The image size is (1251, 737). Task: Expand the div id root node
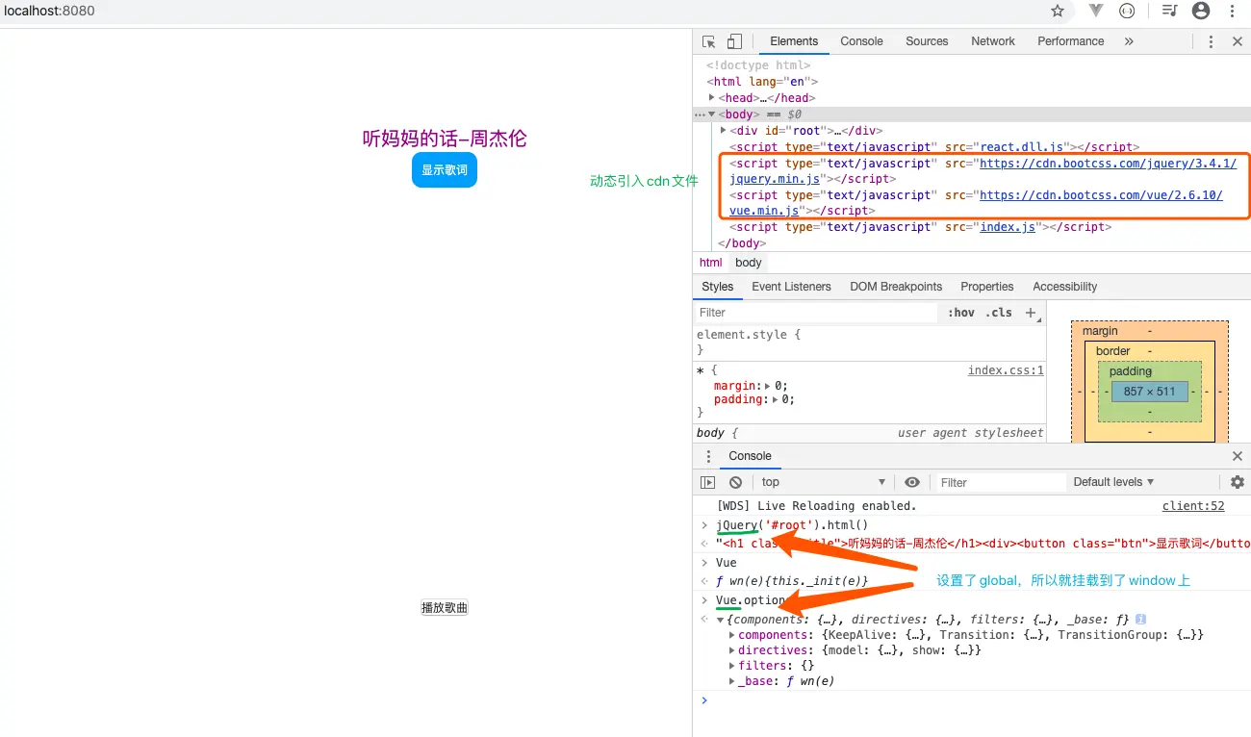[724, 130]
